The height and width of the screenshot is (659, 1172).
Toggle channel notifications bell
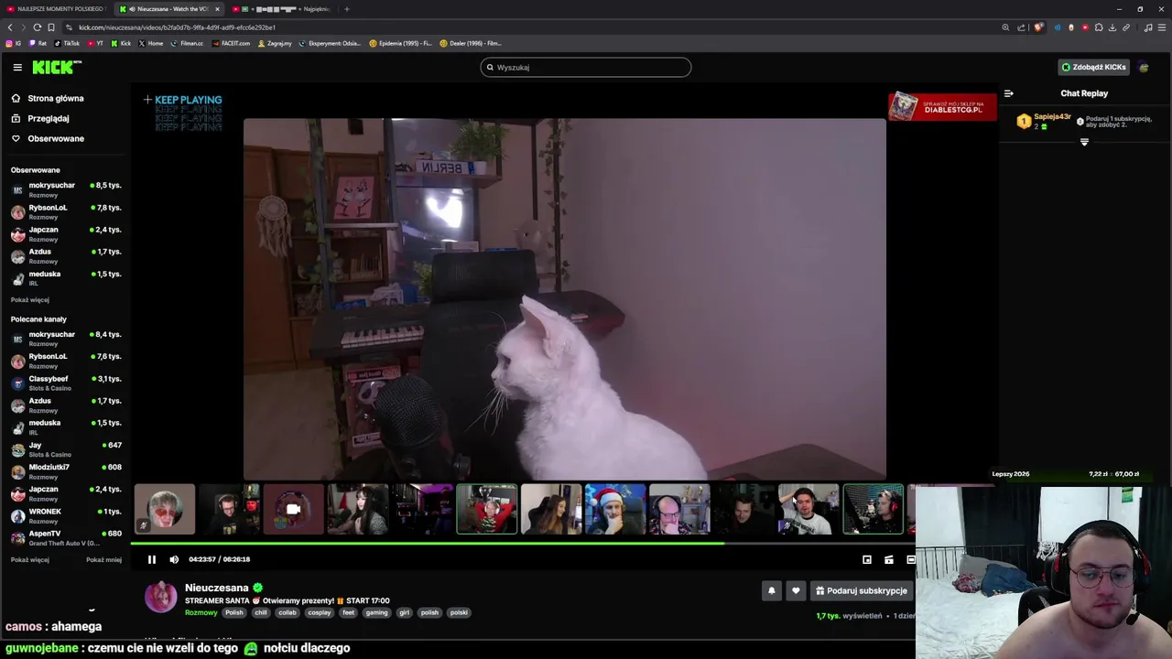pyautogui.click(x=771, y=590)
